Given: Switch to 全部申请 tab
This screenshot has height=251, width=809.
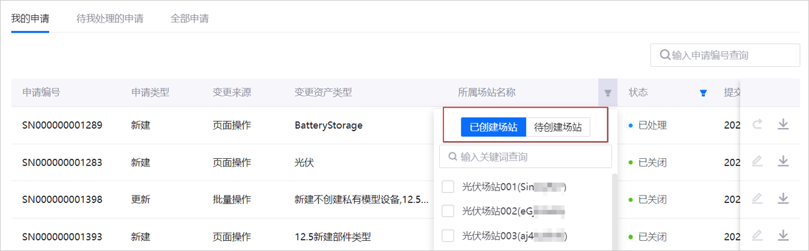Looking at the screenshot, I should coord(189,18).
